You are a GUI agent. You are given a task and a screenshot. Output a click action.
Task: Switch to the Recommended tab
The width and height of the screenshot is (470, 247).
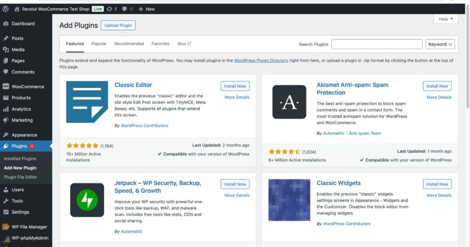(129, 44)
